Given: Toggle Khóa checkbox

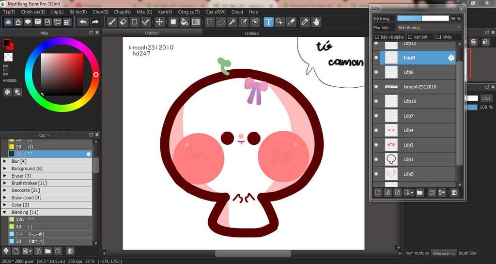Looking at the screenshot, I should point(439,37).
